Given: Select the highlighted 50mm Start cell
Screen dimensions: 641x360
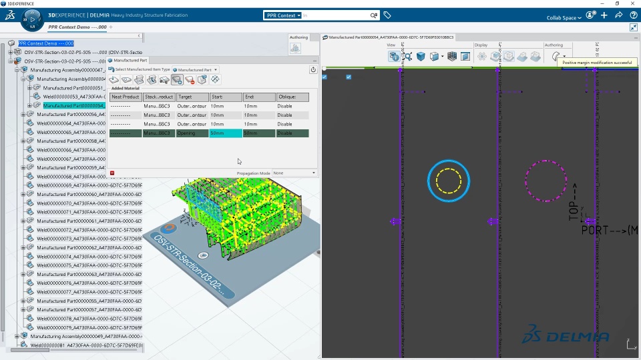Looking at the screenshot, I should (x=226, y=133).
